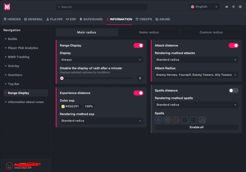Open OverHero navigation item
Viewport: 246px width, 172px height.
coord(26,75)
